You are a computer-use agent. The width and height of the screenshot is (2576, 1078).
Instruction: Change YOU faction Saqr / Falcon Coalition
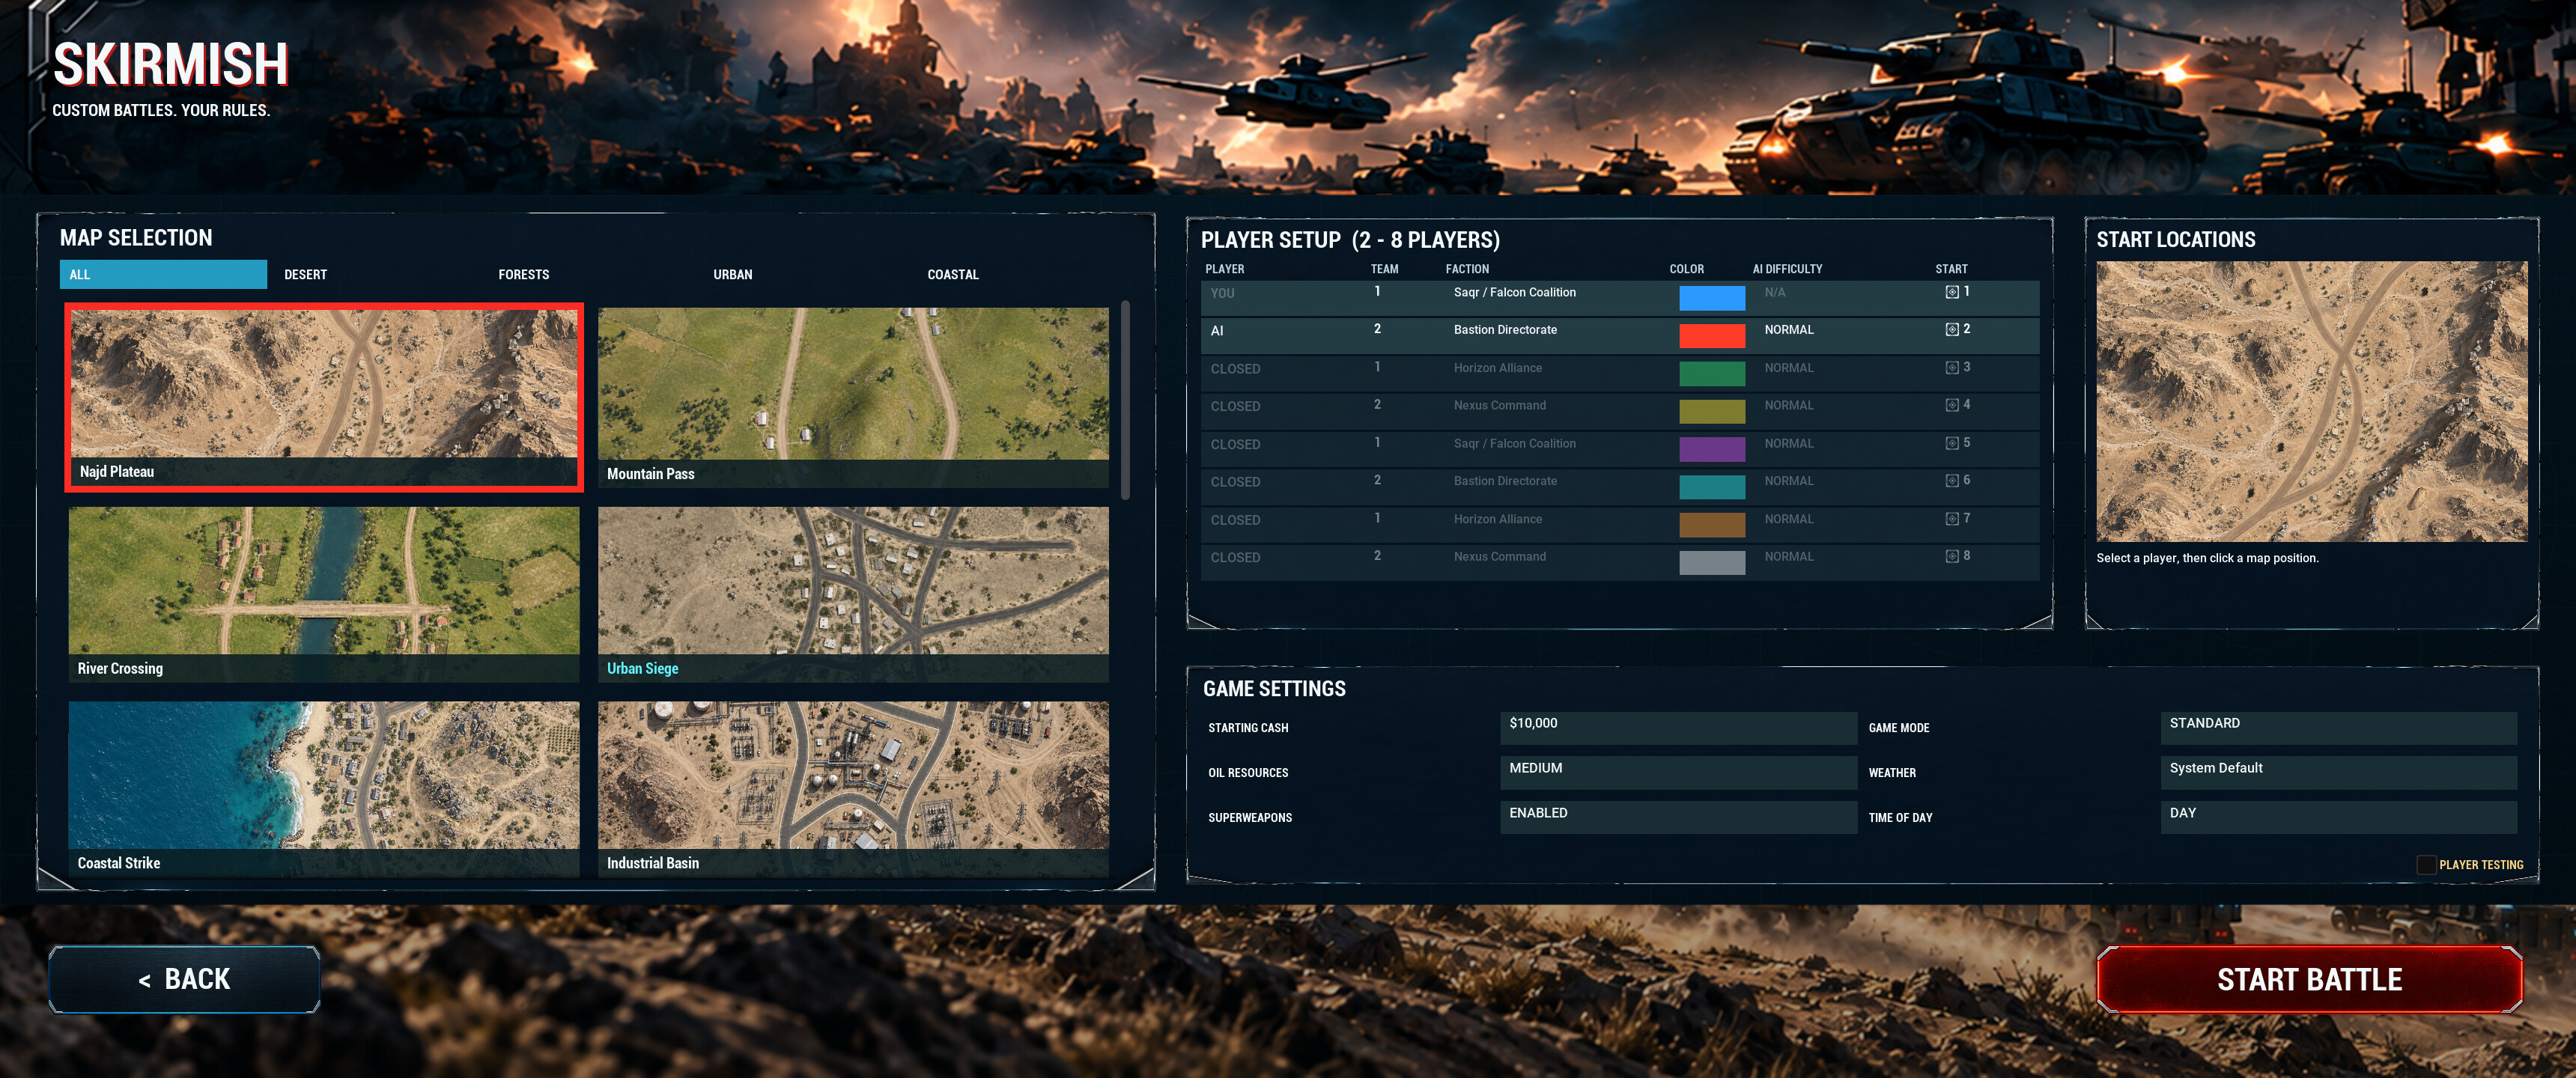[1514, 292]
